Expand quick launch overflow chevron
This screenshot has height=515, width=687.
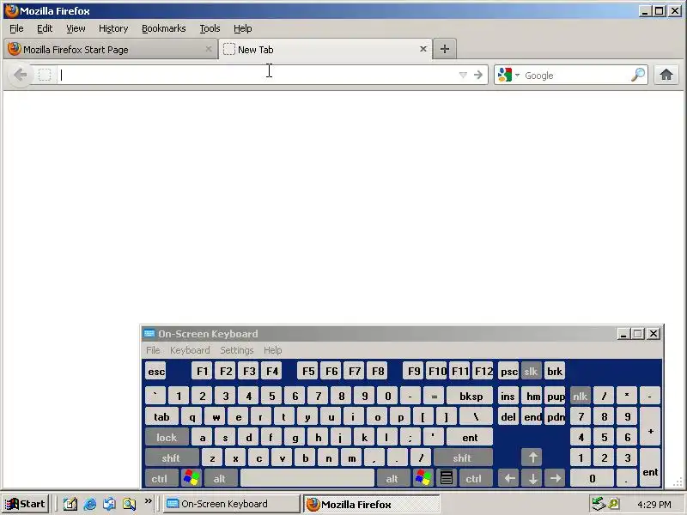148,500
